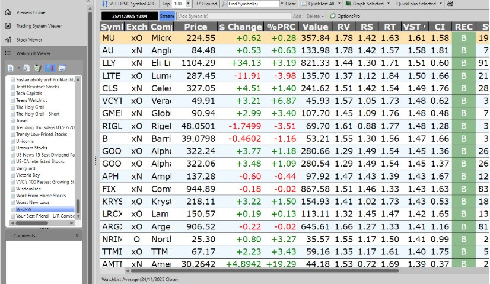
Task: Click the QuickTest All button
Action: coord(322,4)
